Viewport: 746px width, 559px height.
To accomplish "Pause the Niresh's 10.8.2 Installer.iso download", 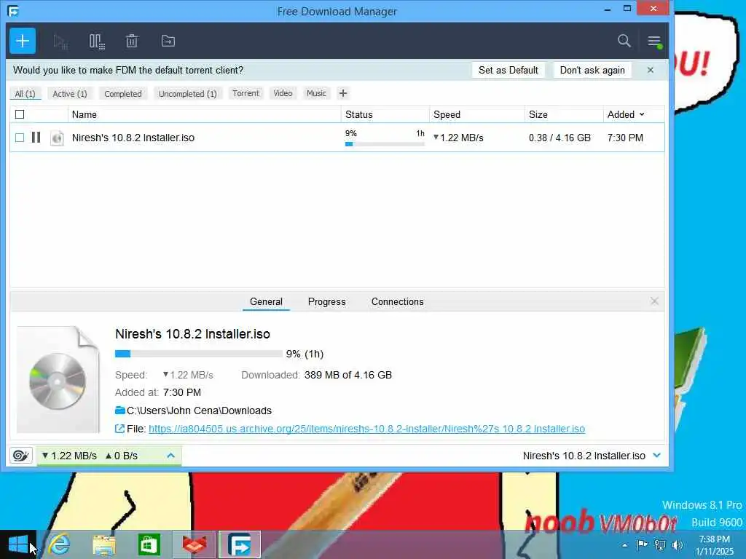I will click(x=36, y=138).
